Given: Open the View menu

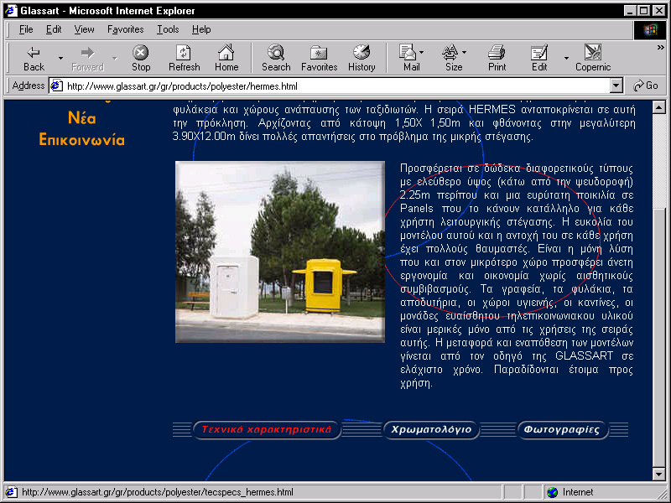Looking at the screenshot, I should 84,29.
